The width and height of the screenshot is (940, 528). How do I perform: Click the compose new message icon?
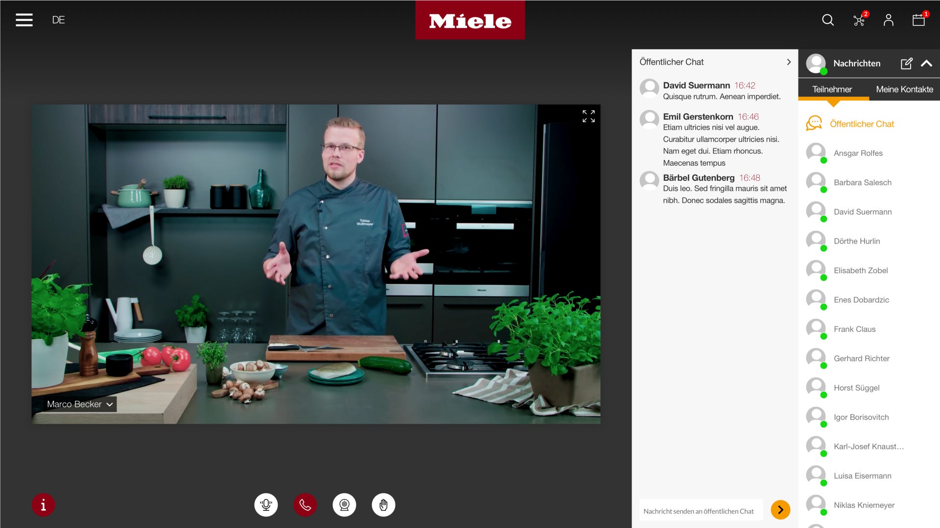point(906,64)
